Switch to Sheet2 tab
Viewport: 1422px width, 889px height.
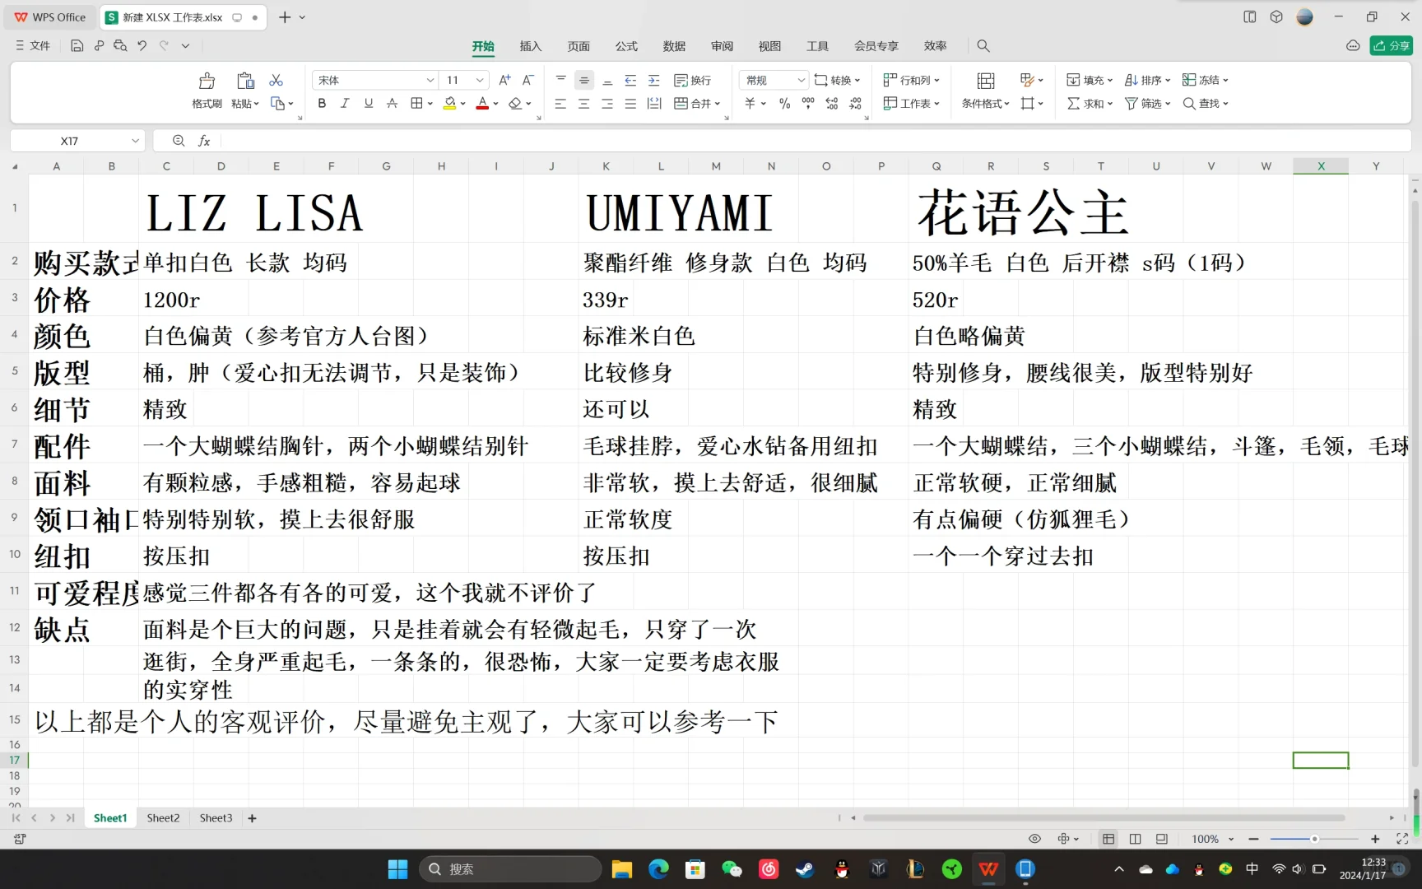click(163, 818)
